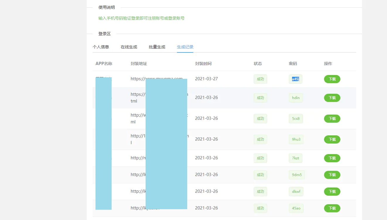This screenshot has width=387, height=220.
Task: Select the password field showing a49j
Action: [295, 79]
